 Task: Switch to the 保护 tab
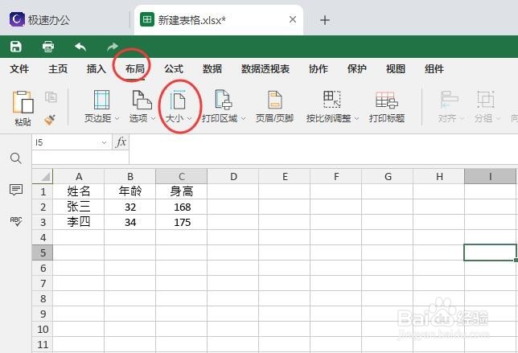coord(357,68)
